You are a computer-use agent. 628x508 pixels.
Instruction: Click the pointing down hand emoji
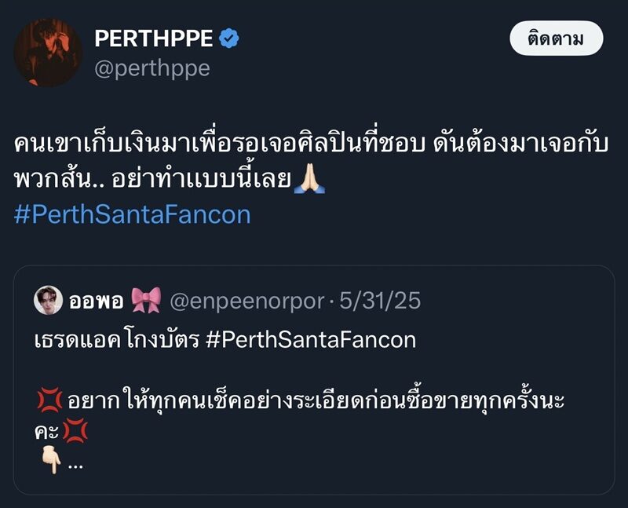[x=51, y=463]
